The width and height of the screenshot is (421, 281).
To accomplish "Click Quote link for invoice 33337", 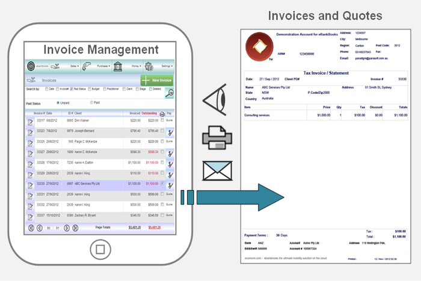I will tap(170, 215).
